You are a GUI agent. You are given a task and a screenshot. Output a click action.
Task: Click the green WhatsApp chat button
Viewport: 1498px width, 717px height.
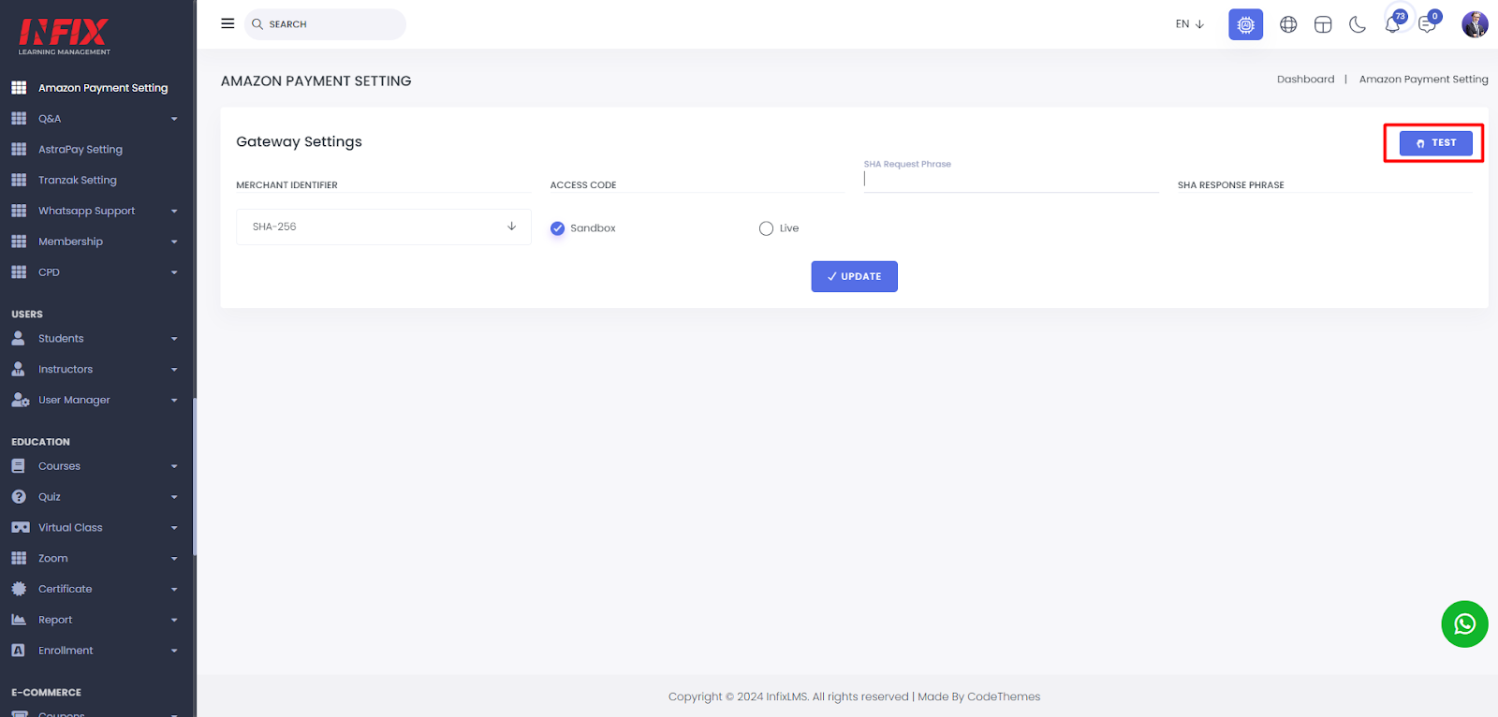click(x=1464, y=623)
